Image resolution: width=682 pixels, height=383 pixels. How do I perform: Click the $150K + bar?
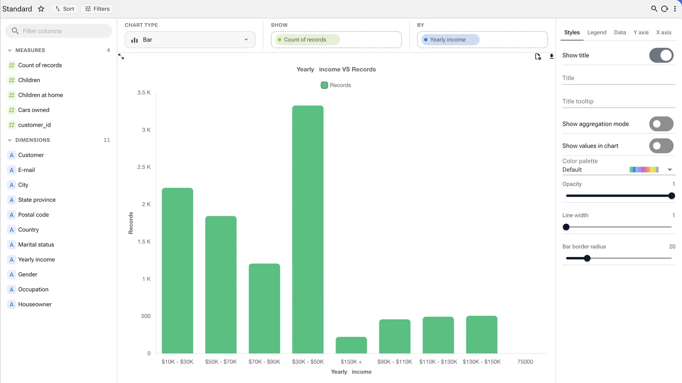tap(351, 345)
